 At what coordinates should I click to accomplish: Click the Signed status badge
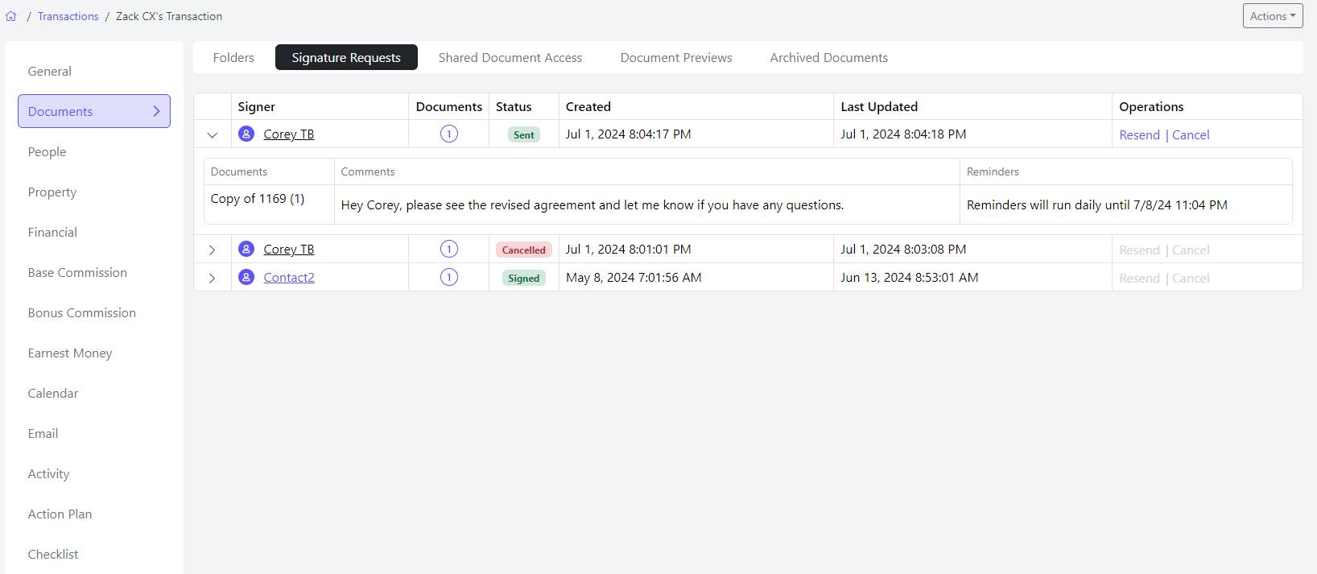(x=524, y=278)
